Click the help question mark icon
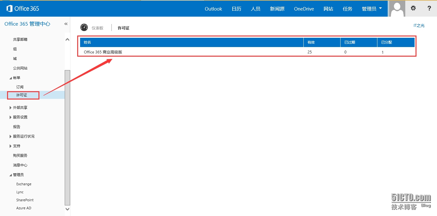This screenshot has width=437, height=216. [x=429, y=9]
